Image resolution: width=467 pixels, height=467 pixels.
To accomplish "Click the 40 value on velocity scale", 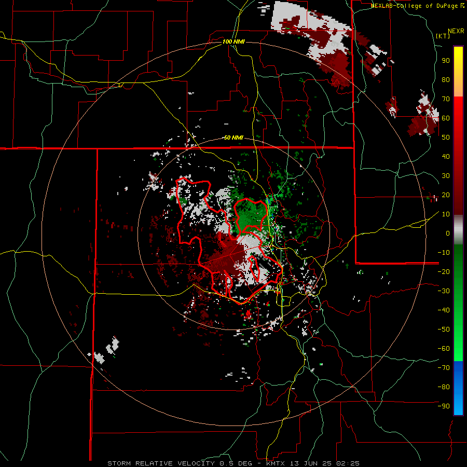I will click(x=446, y=156).
